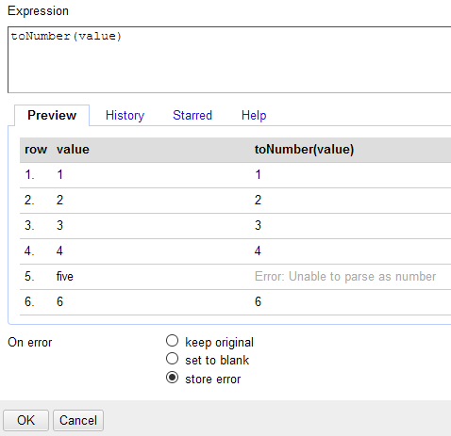Viewport: 451px width, 436px height.
Task: Click the 'toNumber(value)' column header
Action: pos(304,150)
